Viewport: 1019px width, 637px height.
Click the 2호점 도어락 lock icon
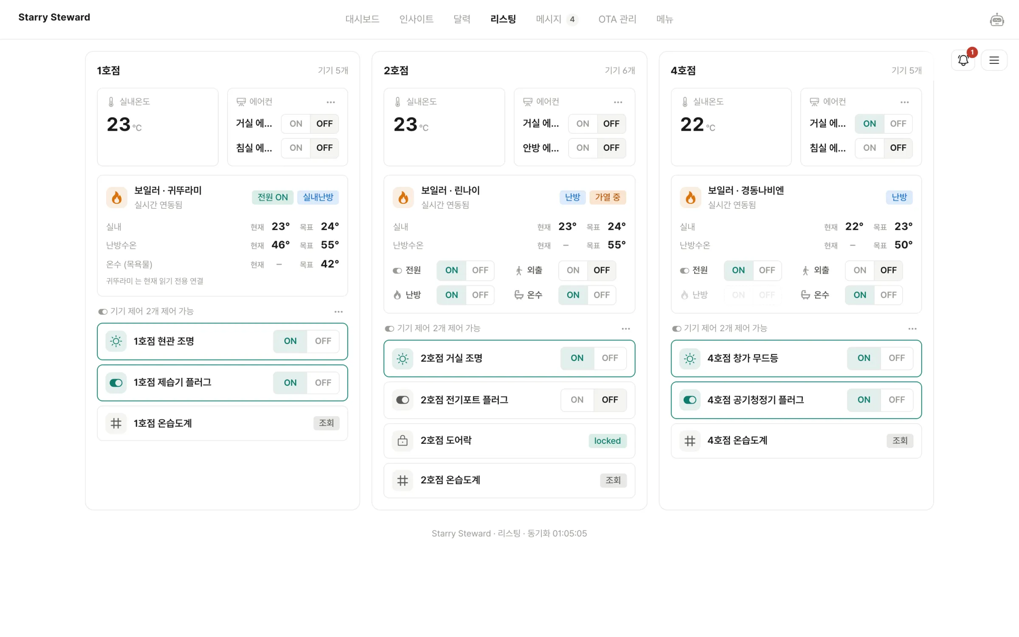(403, 441)
